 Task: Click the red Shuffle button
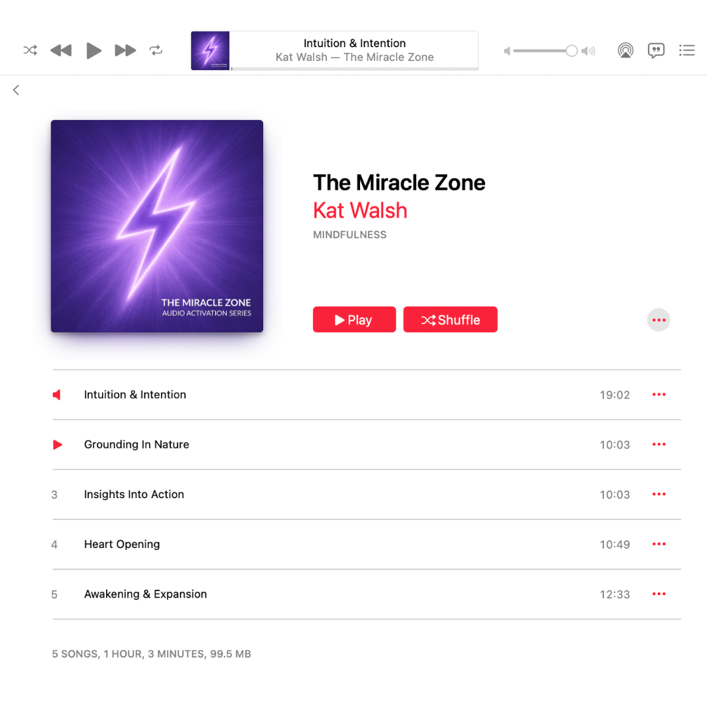tap(450, 319)
